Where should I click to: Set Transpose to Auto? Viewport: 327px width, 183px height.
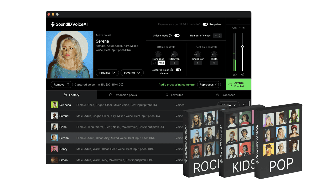[161, 63]
